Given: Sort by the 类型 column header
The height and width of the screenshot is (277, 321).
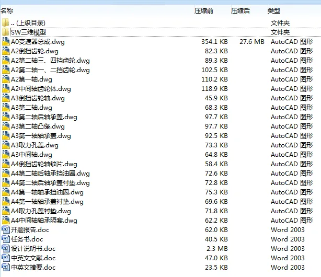Looking at the screenshot, I should point(274,10).
